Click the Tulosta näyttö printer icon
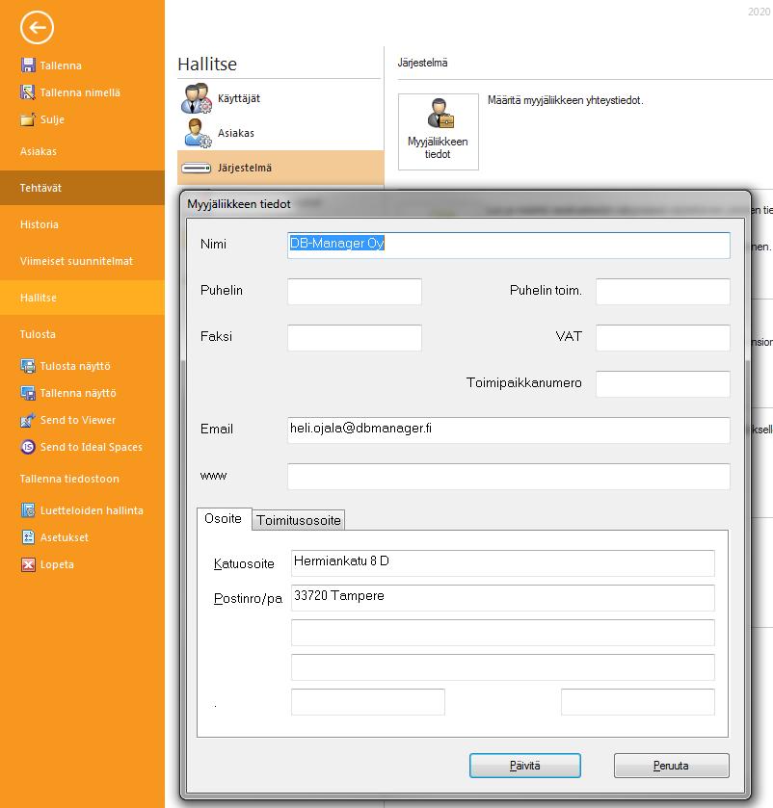The height and width of the screenshot is (808, 773). point(28,366)
